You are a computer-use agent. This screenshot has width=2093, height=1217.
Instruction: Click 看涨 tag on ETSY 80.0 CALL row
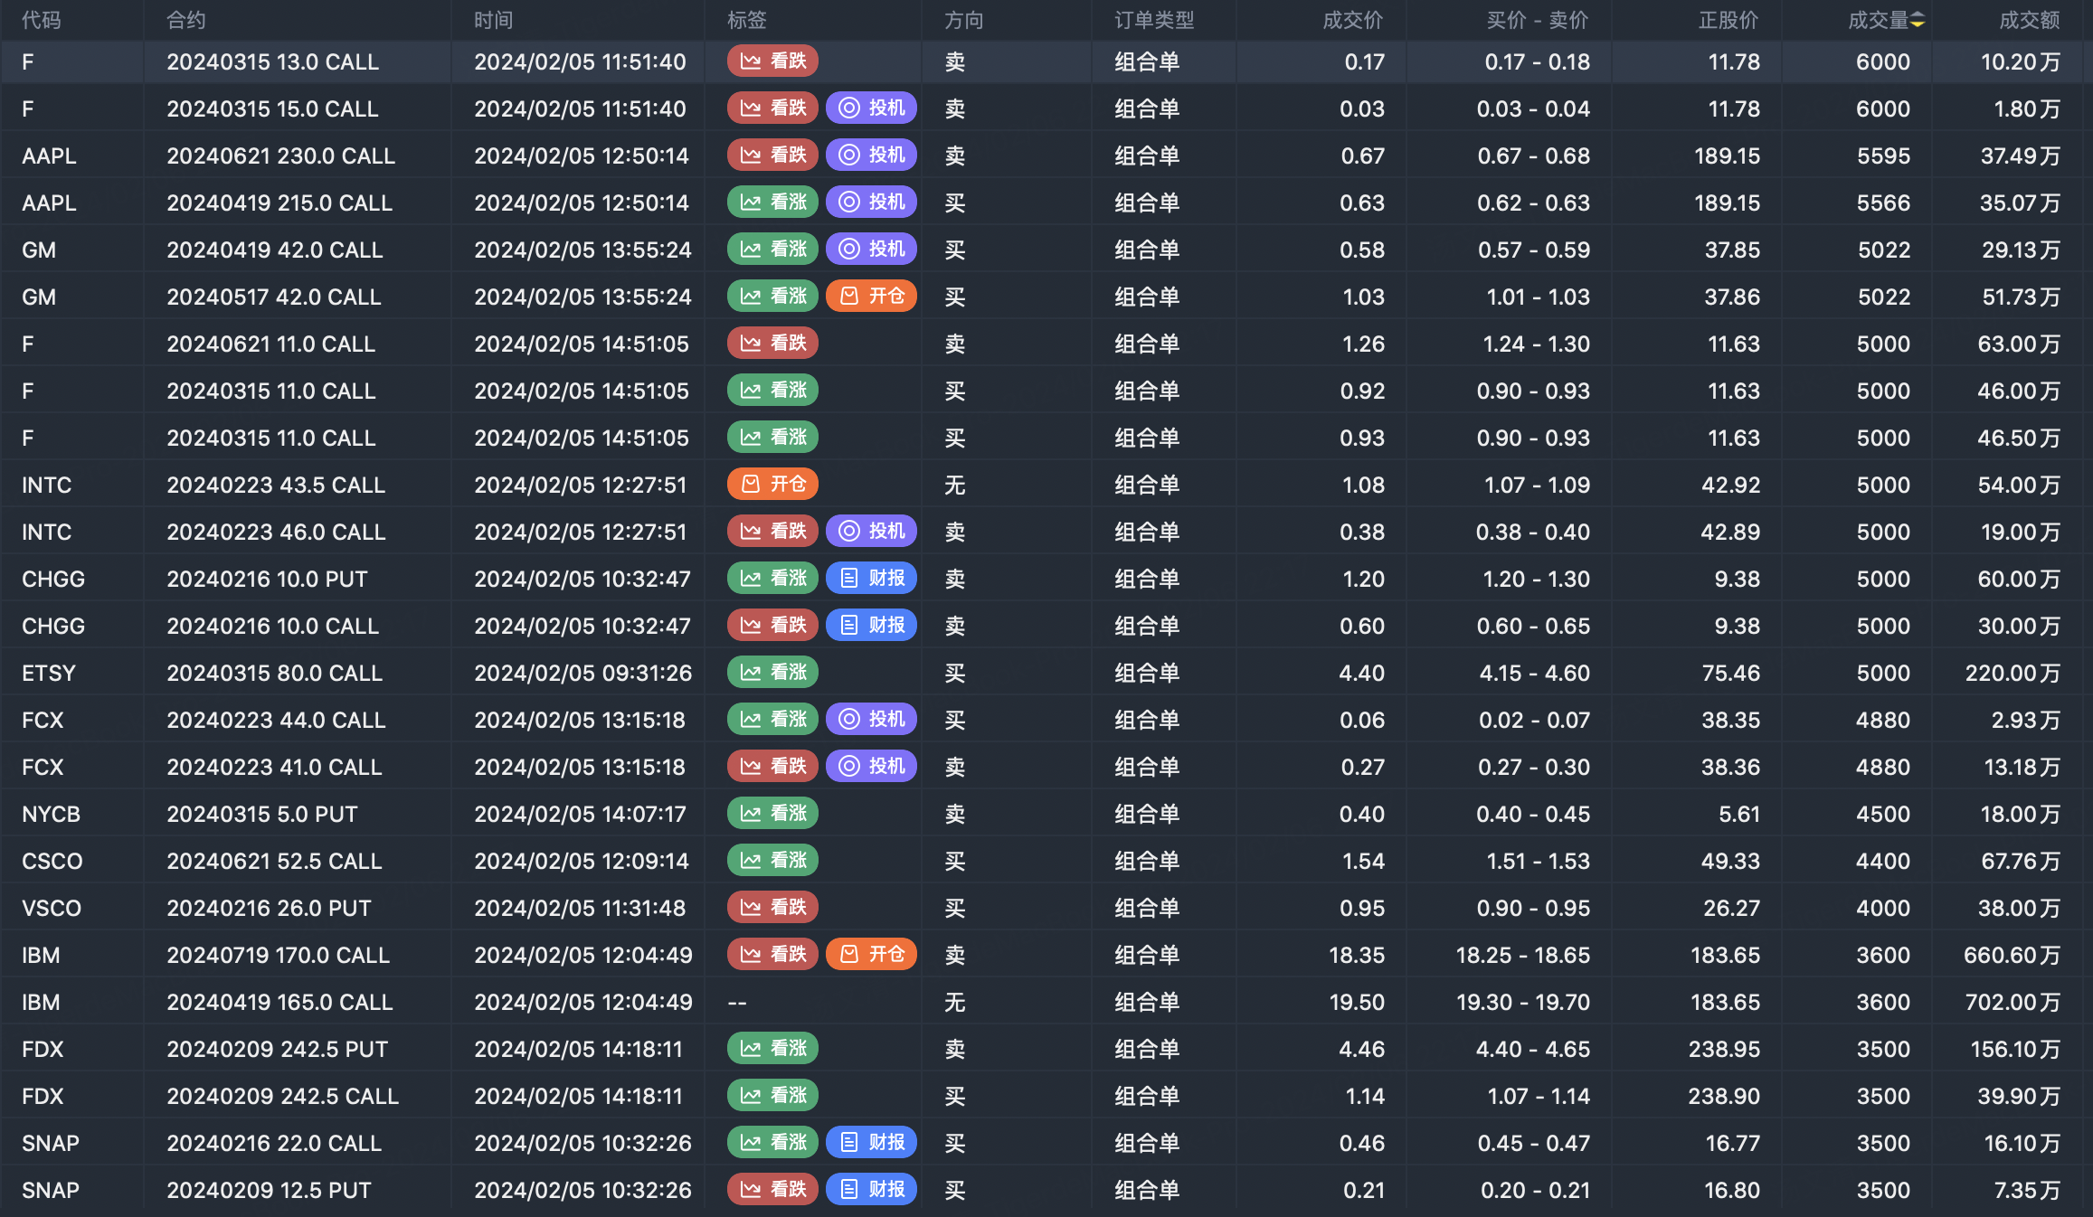[772, 673]
